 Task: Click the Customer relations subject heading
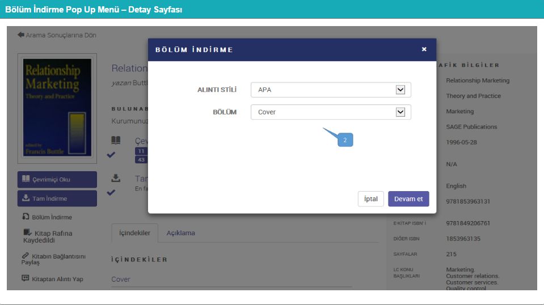(x=473, y=276)
